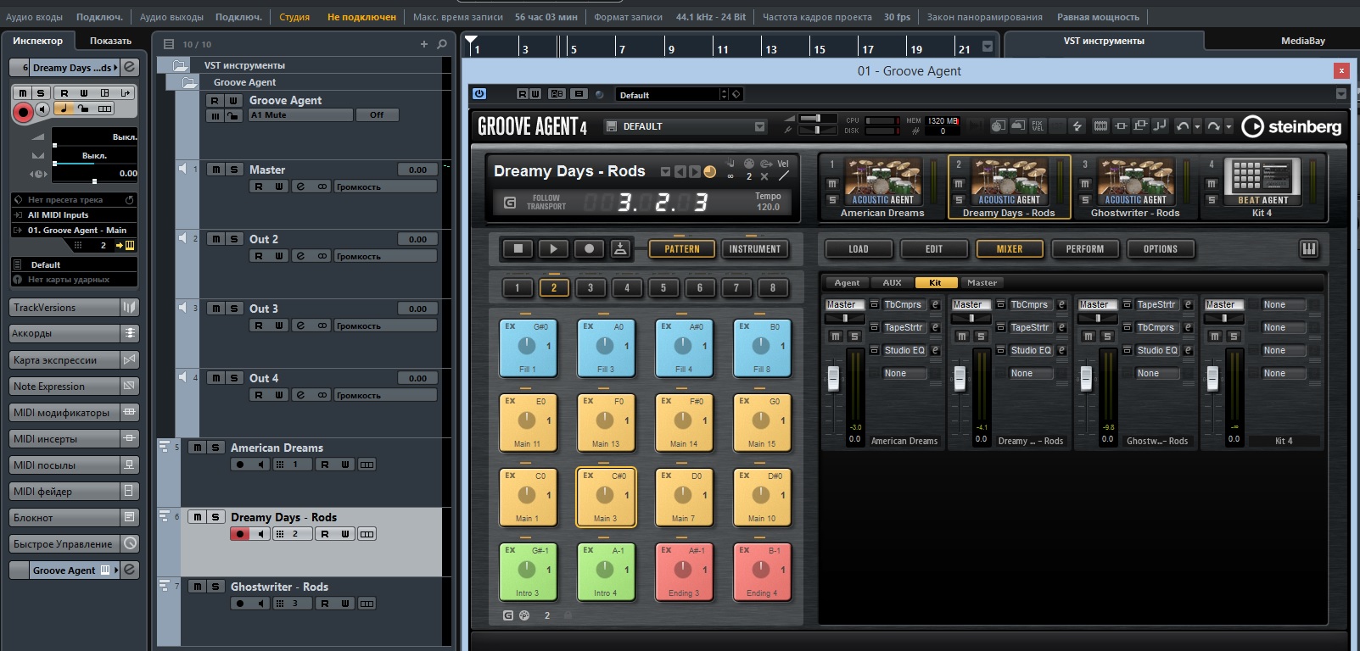Image resolution: width=1360 pixels, height=651 pixels.
Task: Click the add track plus icon
Action: click(424, 44)
